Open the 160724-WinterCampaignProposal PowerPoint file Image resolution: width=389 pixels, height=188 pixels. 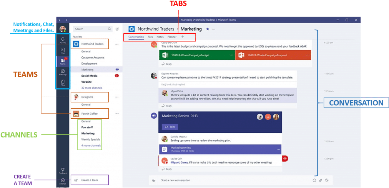pyautogui.click(x=273, y=56)
